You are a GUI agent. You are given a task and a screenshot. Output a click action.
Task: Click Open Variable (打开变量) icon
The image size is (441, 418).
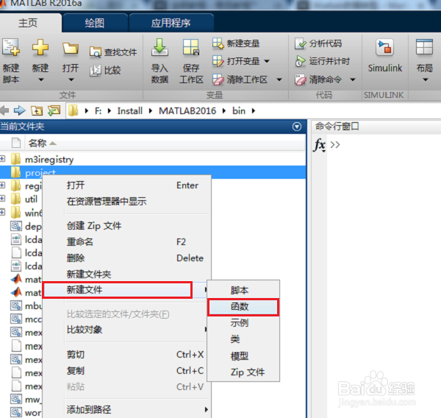(x=218, y=61)
